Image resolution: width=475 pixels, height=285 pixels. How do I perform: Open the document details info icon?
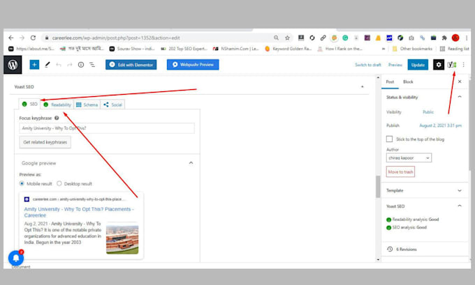pyautogui.click(x=81, y=65)
